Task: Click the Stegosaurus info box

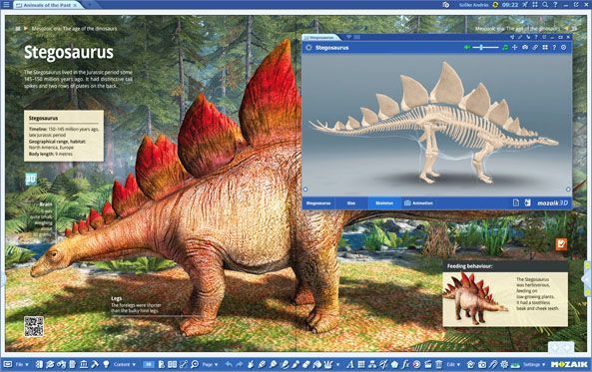Action: pyautogui.click(x=64, y=136)
